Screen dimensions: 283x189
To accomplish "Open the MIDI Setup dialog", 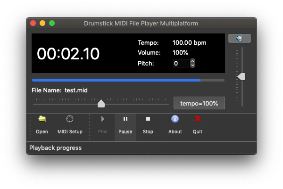I will tap(70, 125).
